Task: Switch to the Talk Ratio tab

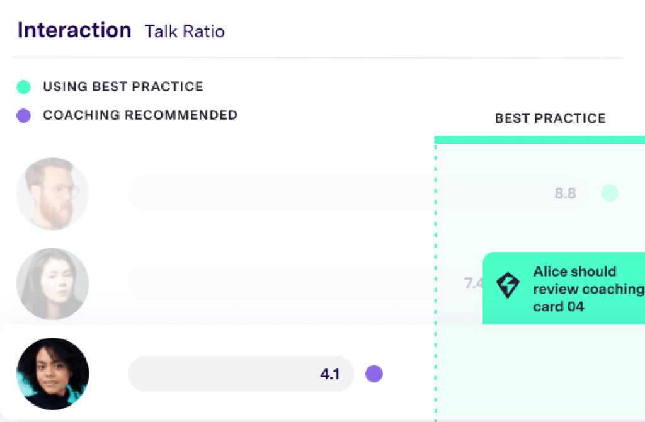Action: click(185, 31)
